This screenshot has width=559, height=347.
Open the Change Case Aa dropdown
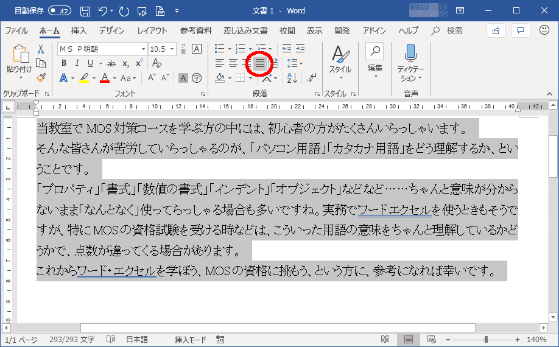[x=128, y=78]
